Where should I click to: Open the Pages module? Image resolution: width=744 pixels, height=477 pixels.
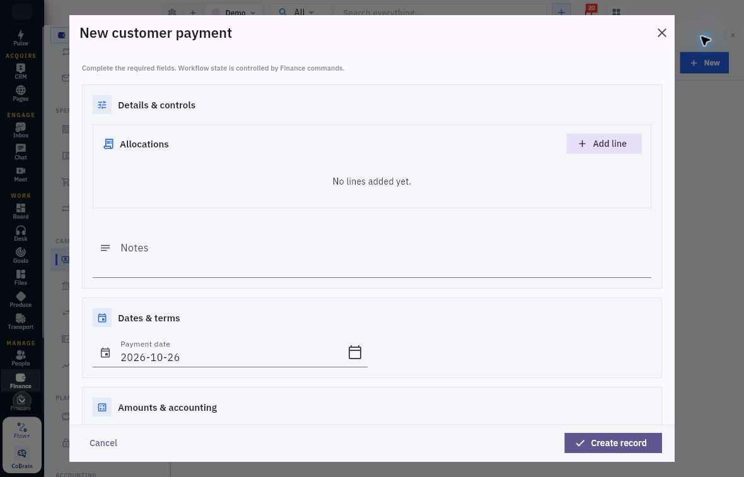coord(20,93)
